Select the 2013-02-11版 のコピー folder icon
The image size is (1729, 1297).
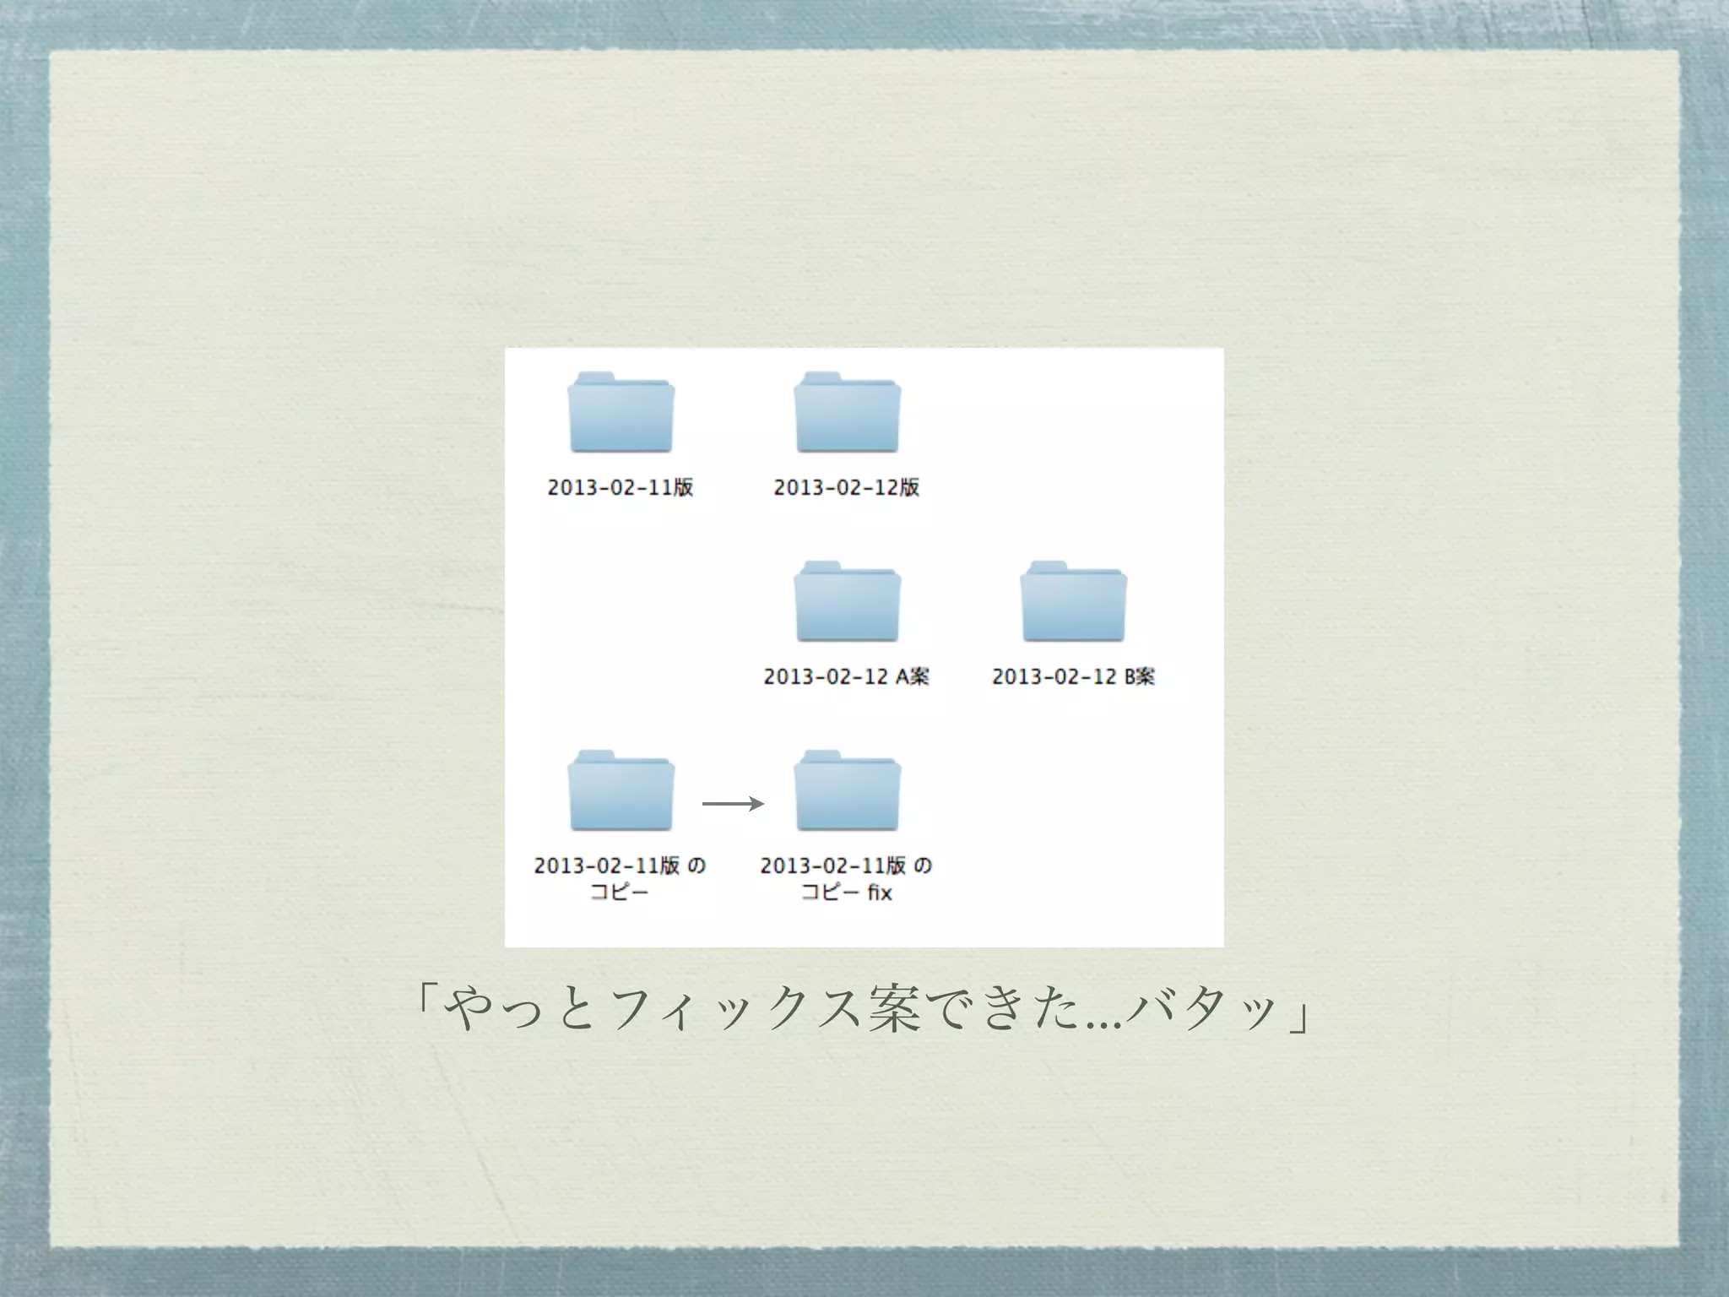click(621, 790)
